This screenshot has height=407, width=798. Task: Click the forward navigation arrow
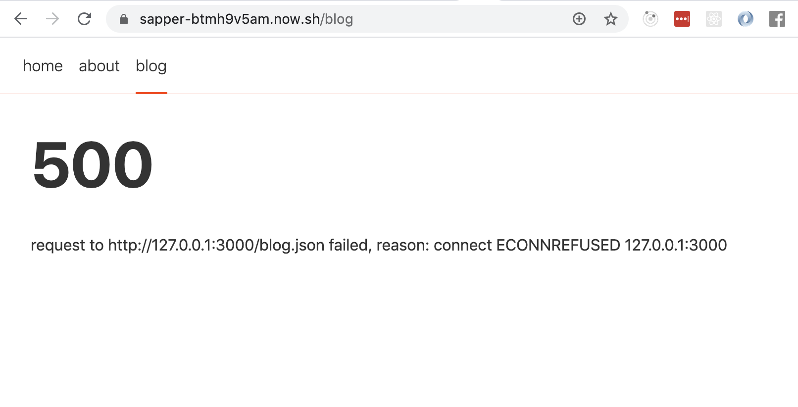pyautogui.click(x=52, y=19)
